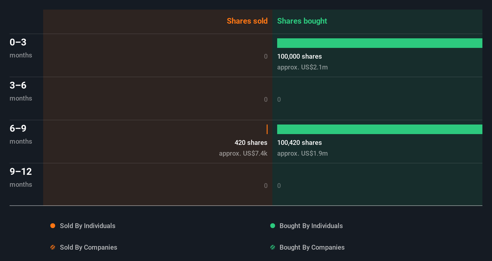Image resolution: width=492 pixels, height=261 pixels.
Task: Click the orange Sold By Individuals legend dot
Action: point(53,226)
